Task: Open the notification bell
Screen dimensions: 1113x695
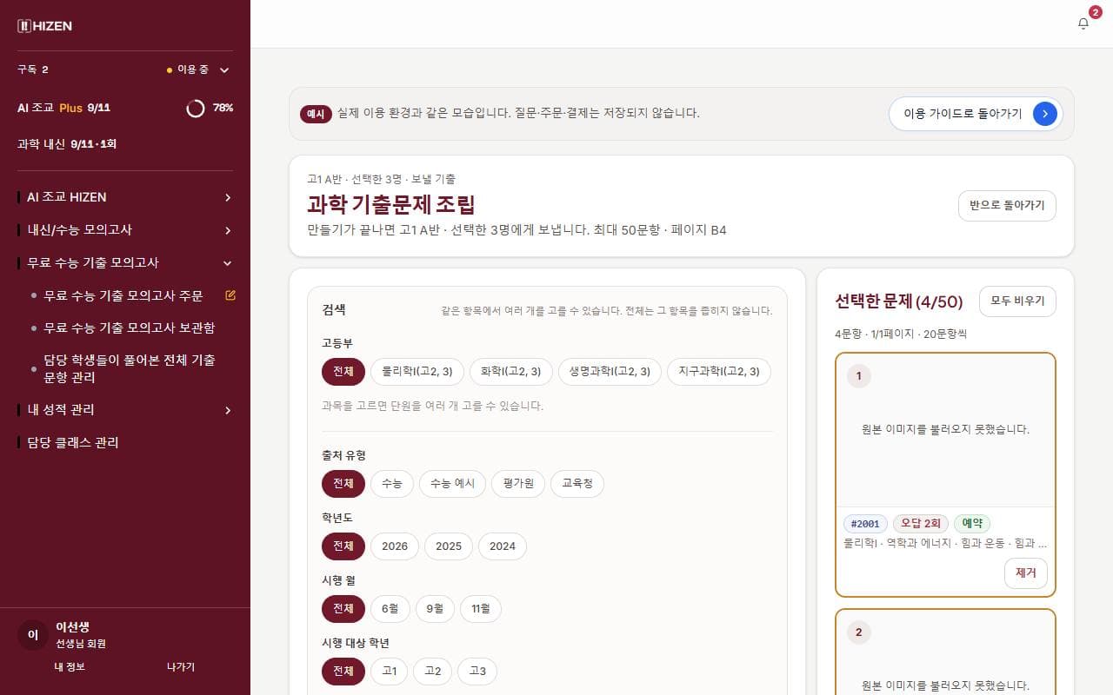Action: (1083, 23)
